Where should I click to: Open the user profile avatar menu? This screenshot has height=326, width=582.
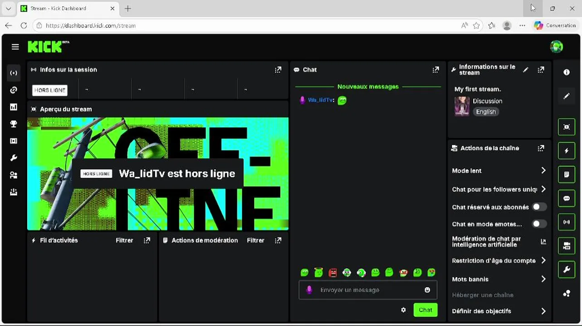[556, 47]
